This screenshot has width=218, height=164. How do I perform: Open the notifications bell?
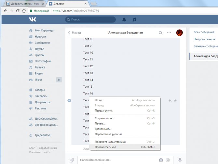coord(124,19)
